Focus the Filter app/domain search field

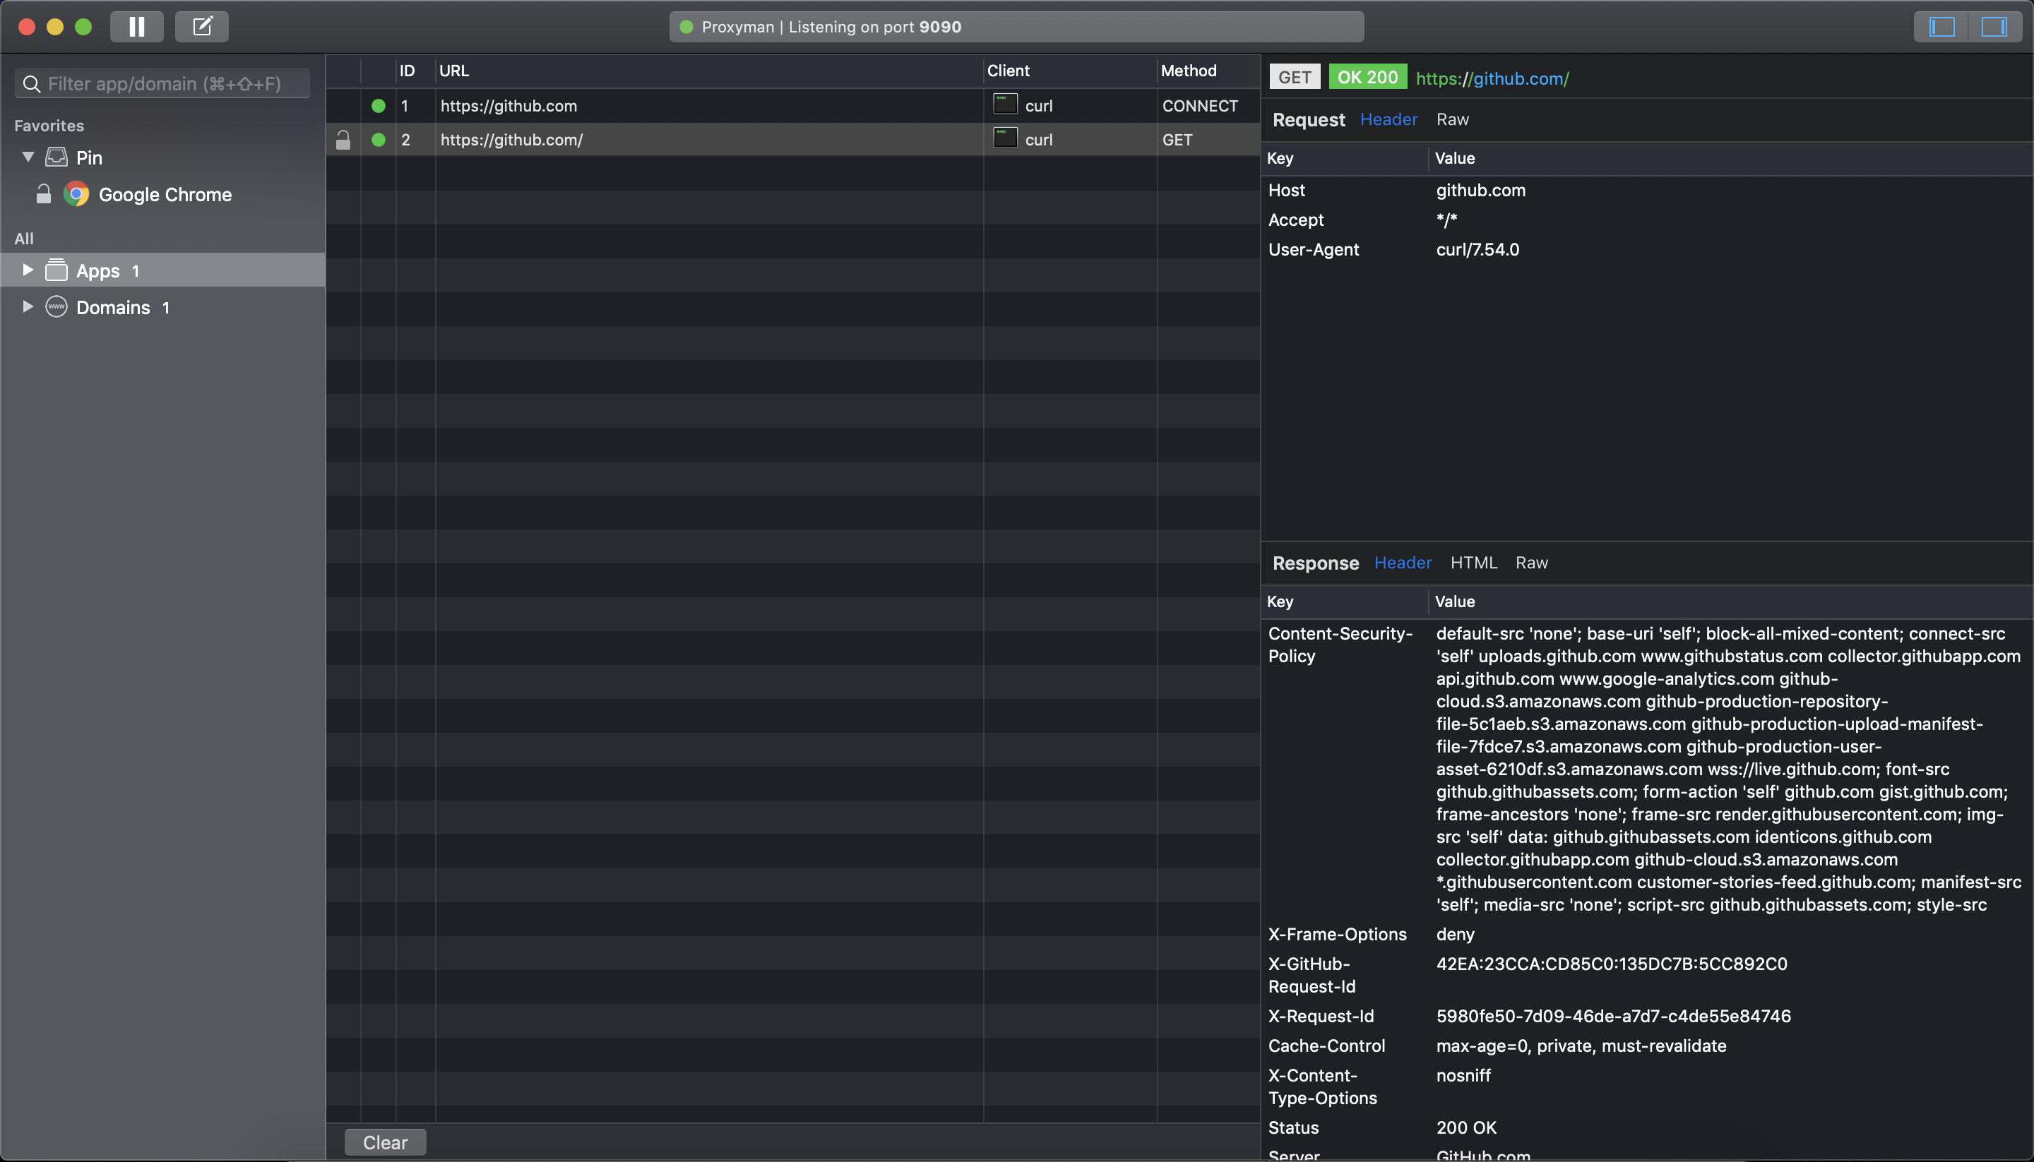pyautogui.click(x=164, y=84)
